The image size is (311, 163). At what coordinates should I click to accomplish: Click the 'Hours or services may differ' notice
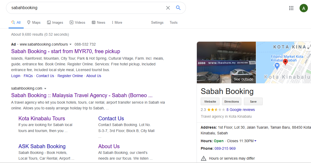point(232,158)
